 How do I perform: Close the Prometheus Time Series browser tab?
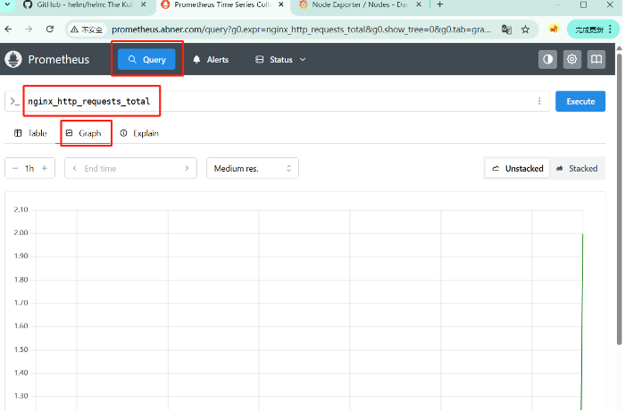pos(281,4)
